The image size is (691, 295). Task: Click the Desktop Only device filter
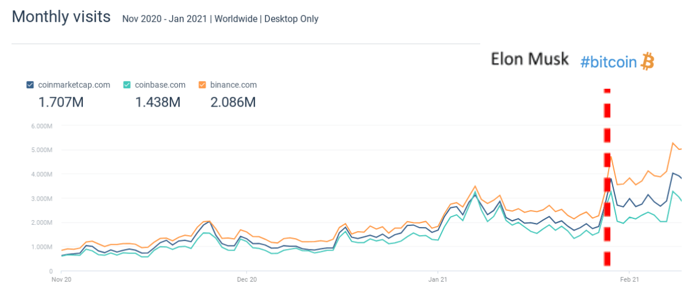point(292,19)
